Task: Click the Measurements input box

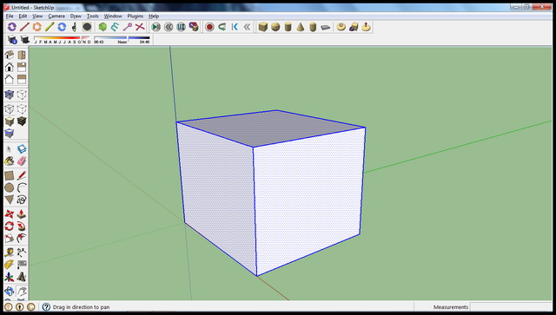Action: [x=511, y=307]
